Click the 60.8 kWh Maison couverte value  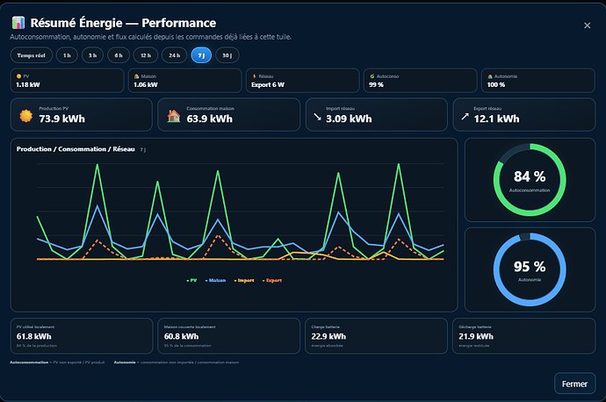(181, 337)
